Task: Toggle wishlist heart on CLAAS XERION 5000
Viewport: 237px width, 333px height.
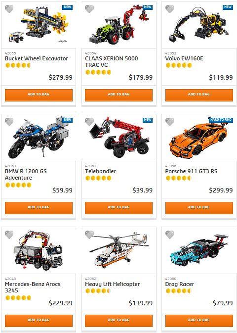Action: (x=89, y=9)
